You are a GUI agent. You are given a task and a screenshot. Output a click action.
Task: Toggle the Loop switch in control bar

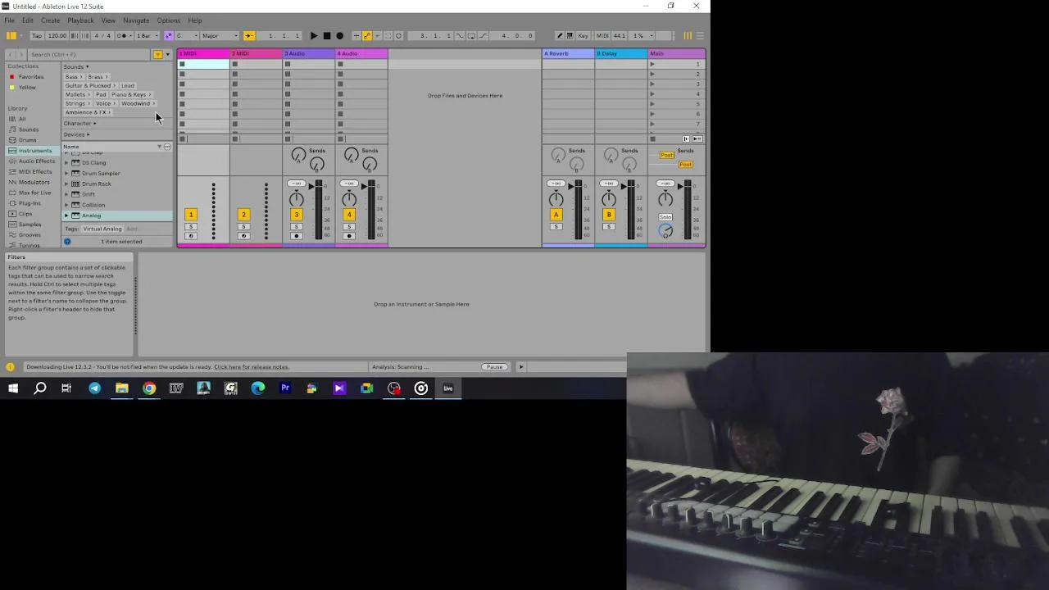[472, 36]
